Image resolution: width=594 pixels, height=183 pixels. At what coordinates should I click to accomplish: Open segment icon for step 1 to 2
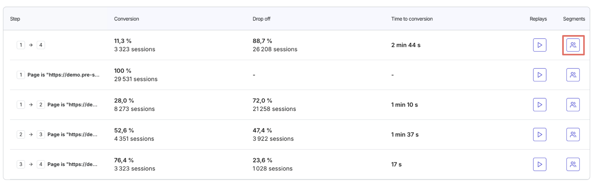click(x=573, y=105)
